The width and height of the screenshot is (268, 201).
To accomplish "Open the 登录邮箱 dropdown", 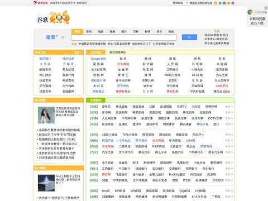I will pos(179,3).
